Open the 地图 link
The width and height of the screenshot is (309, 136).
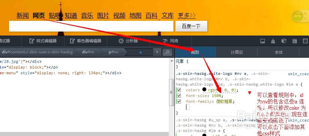136,15
